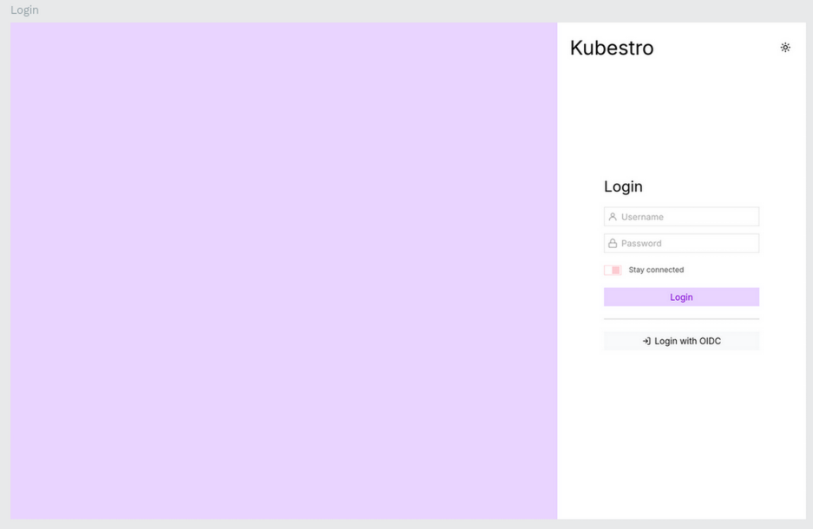Click the Password placeholder text
The width and height of the screenshot is (813, 529).
pos(641,244)
